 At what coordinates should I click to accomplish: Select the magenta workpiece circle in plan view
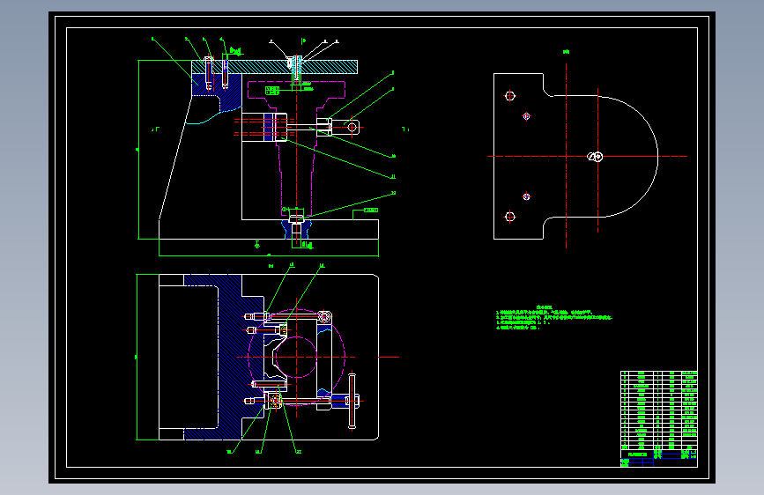pyautogui.click(x=296, y=357)
